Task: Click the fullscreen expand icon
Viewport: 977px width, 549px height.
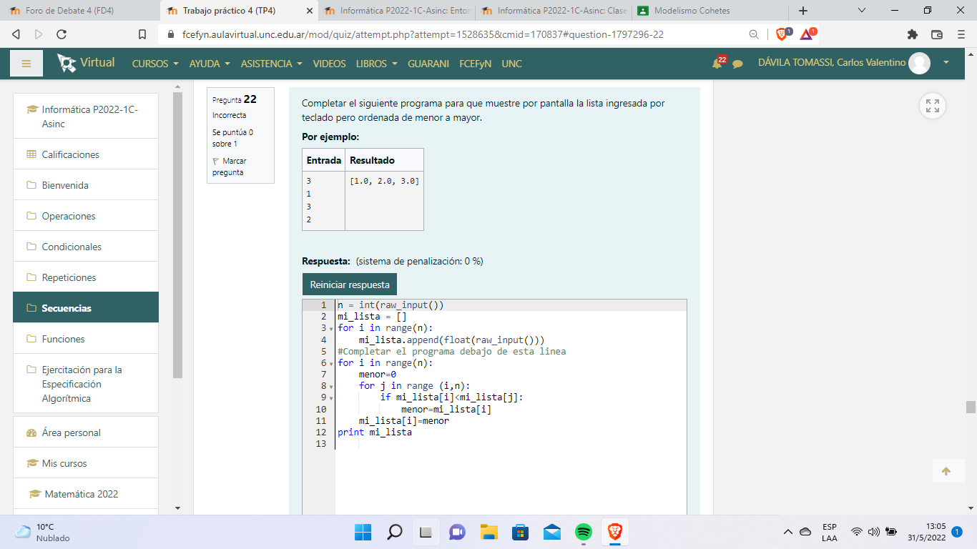Action: [x=932, y=107]
